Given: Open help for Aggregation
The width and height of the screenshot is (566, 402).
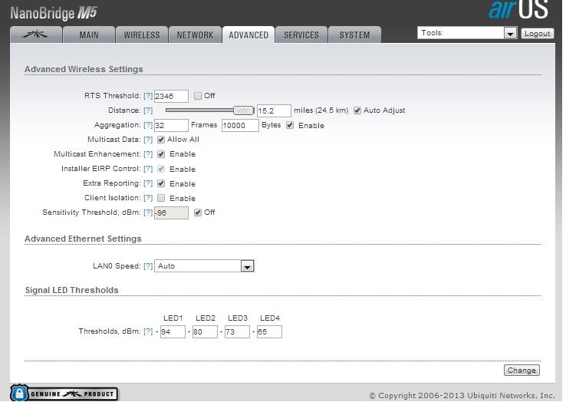Looking at the screenshot, I should [148, 125].
